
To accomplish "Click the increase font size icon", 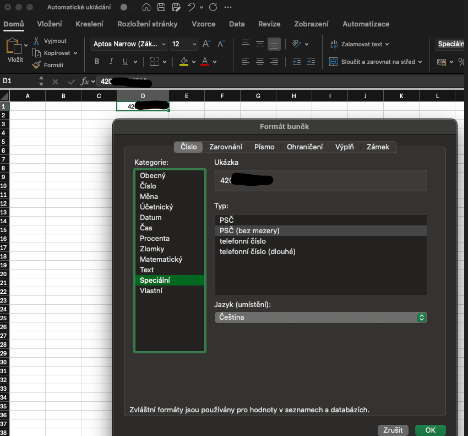I will click(x=206, y=44).
